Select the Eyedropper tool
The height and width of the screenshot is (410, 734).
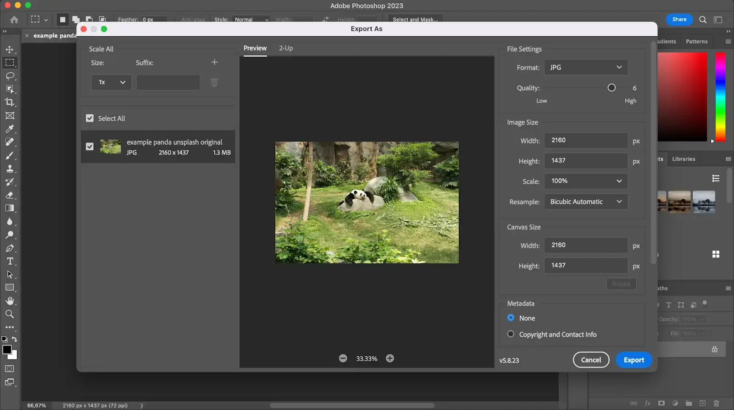10,129
